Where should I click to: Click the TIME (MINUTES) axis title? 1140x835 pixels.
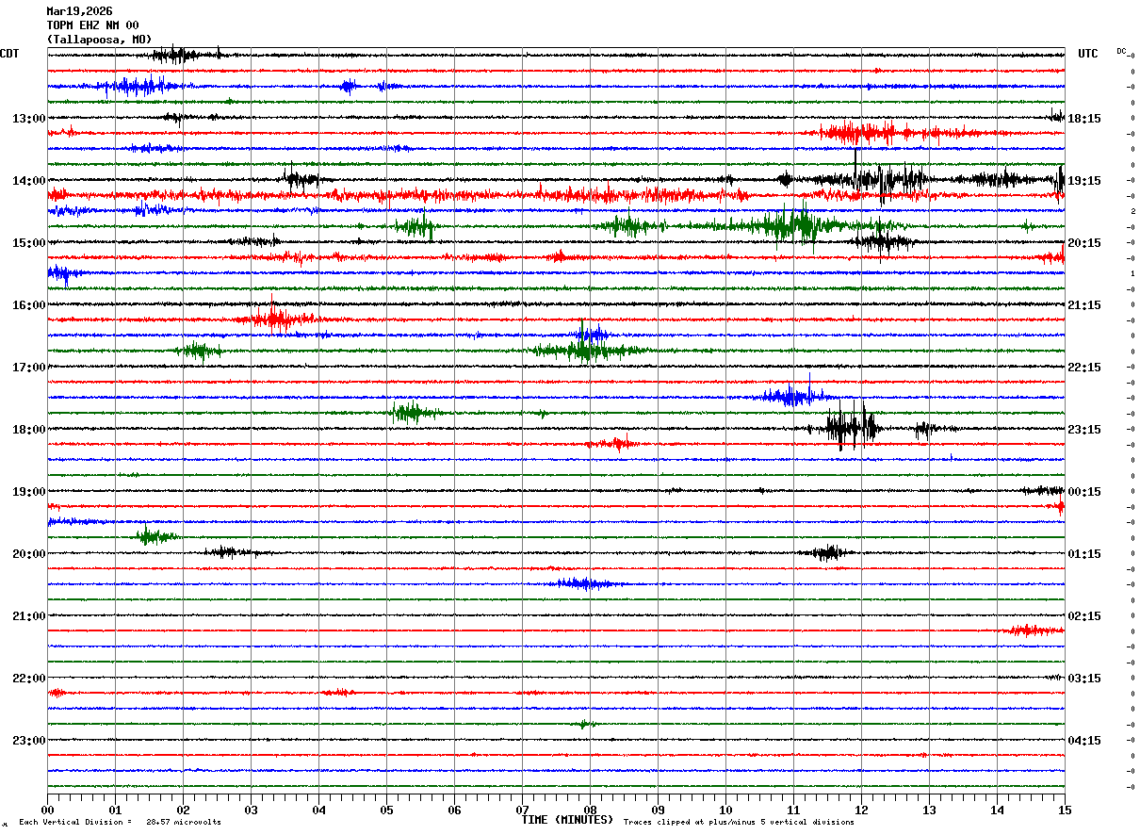(567, 820)
